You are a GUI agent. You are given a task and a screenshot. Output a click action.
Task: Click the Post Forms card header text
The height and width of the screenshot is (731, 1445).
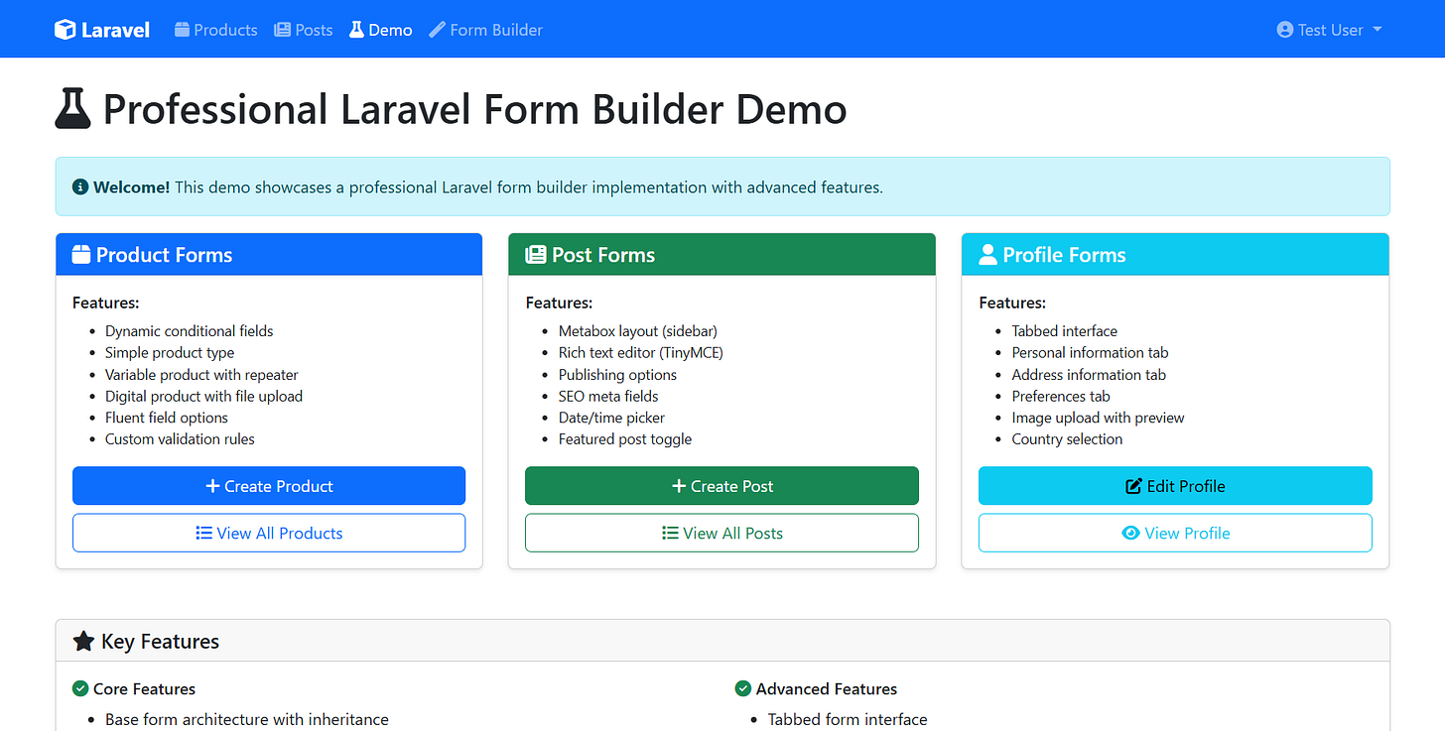603,255
